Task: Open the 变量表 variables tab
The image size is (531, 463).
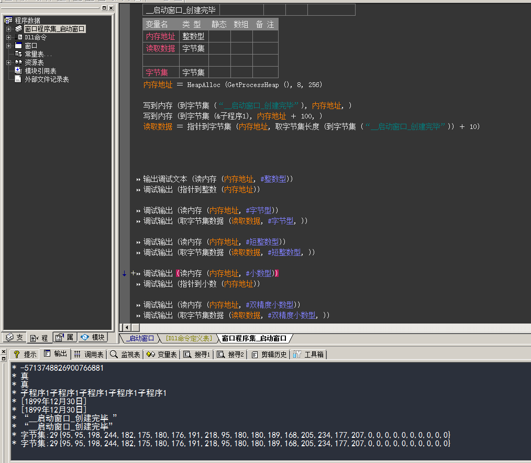Action: coord(162,354)
